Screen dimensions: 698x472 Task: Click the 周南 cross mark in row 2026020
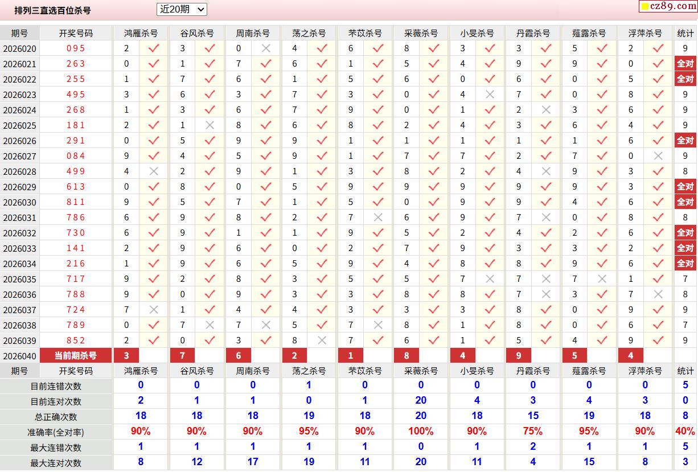coord(266,48)
